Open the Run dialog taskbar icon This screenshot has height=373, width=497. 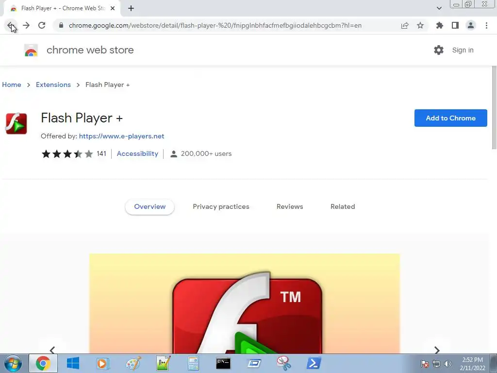tap(254, 363)
